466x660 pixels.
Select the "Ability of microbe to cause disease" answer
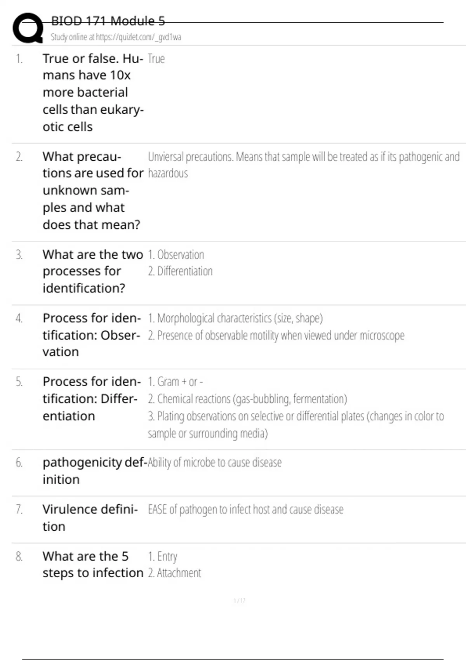[215, 462]
